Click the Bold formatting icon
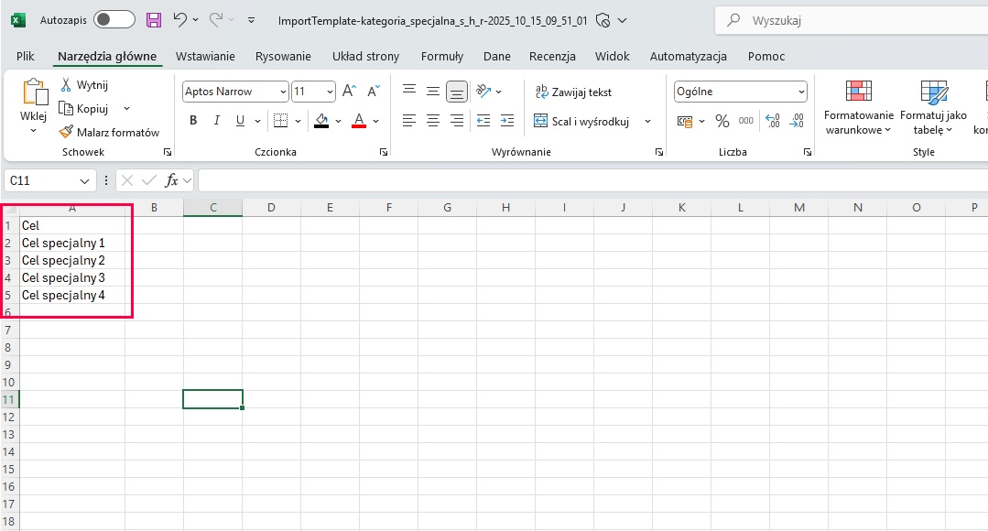The image size is (988, 531). click(x=193, y=121)
